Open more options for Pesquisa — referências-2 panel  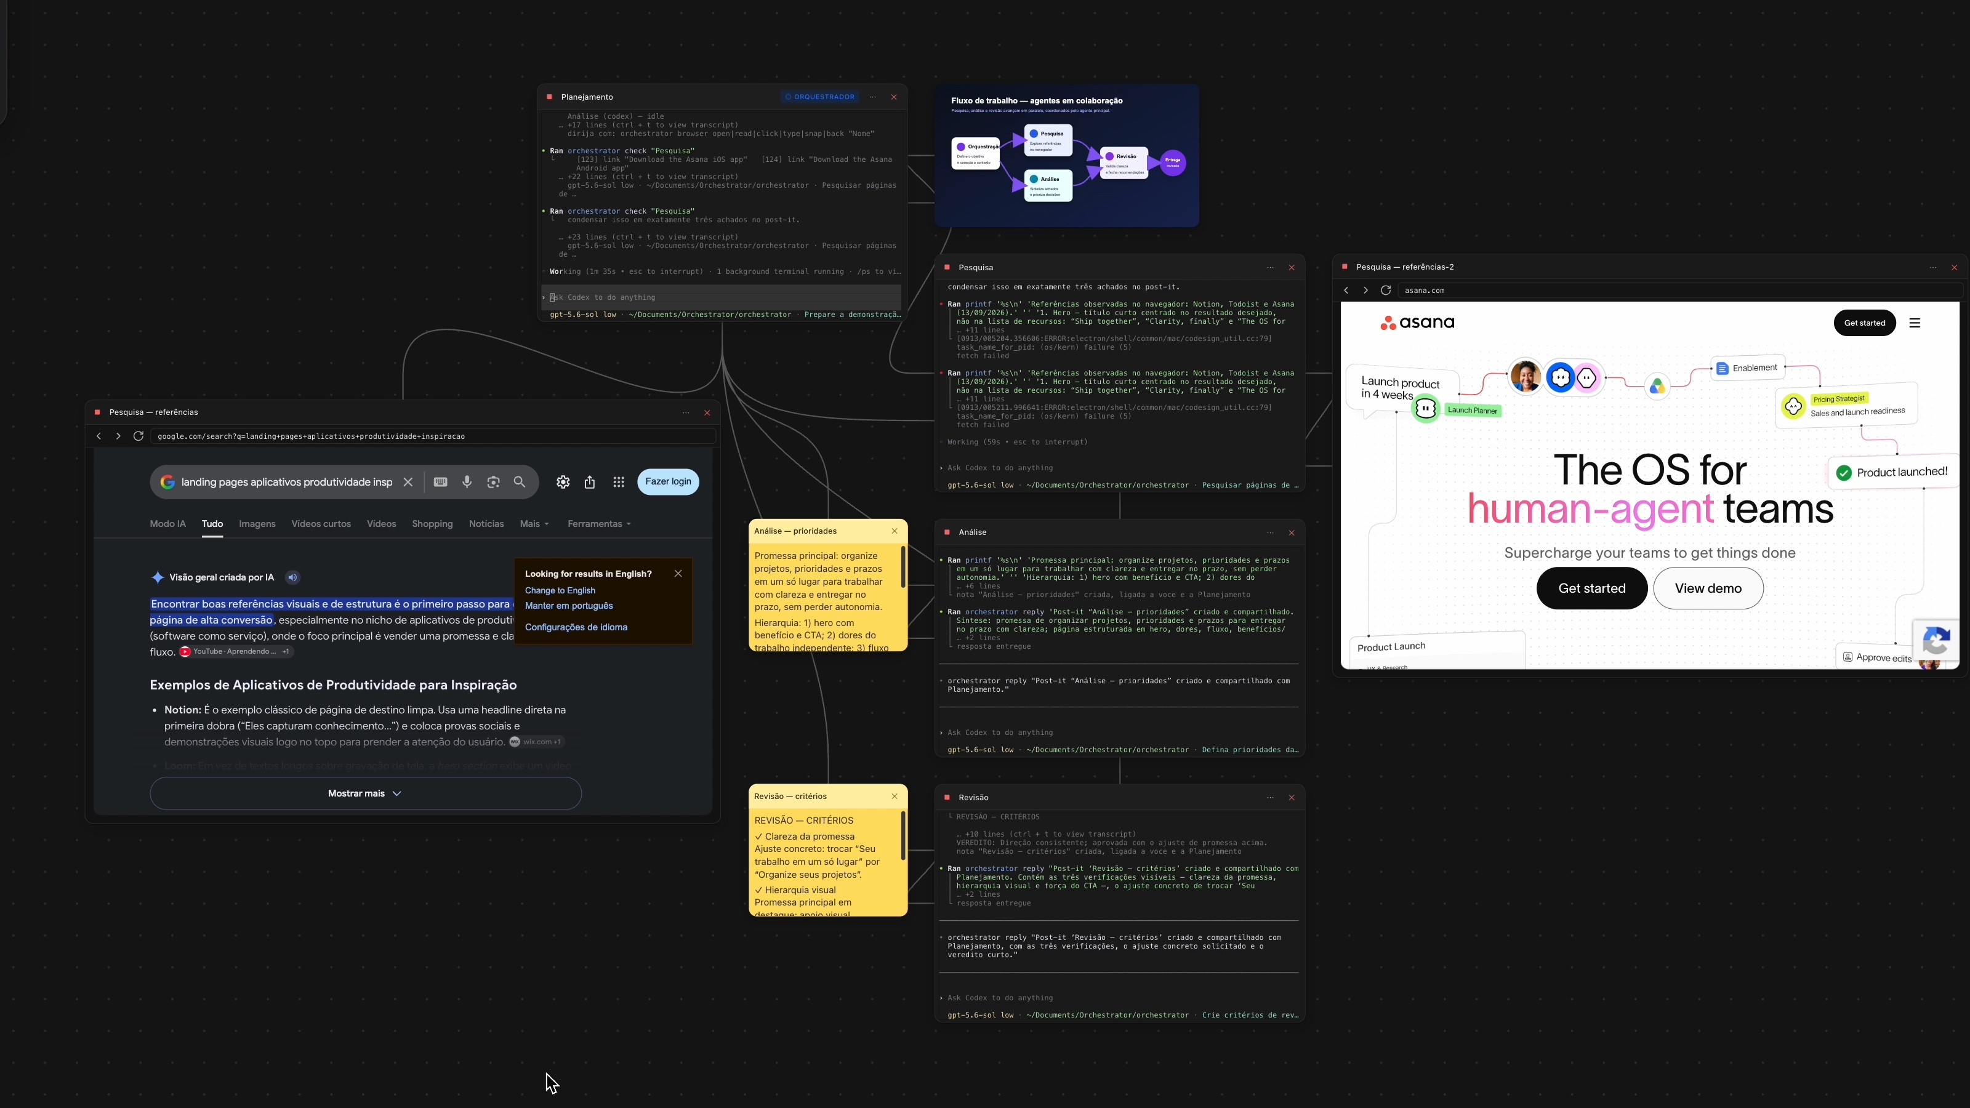pos(1933,268)
